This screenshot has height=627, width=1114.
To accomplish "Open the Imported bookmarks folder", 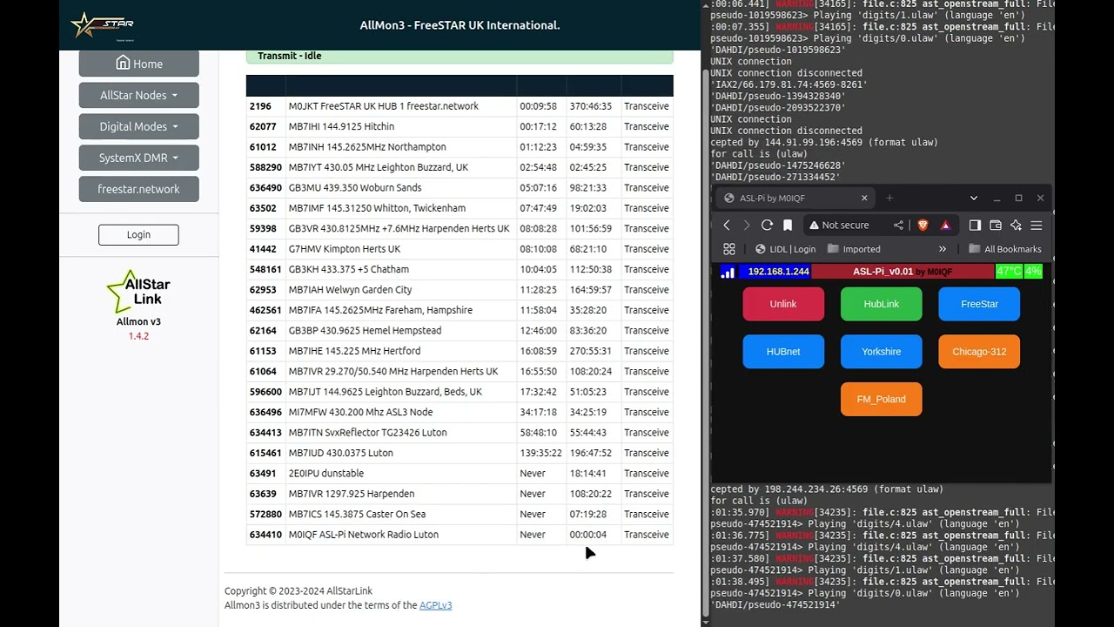I will [853, 249].
